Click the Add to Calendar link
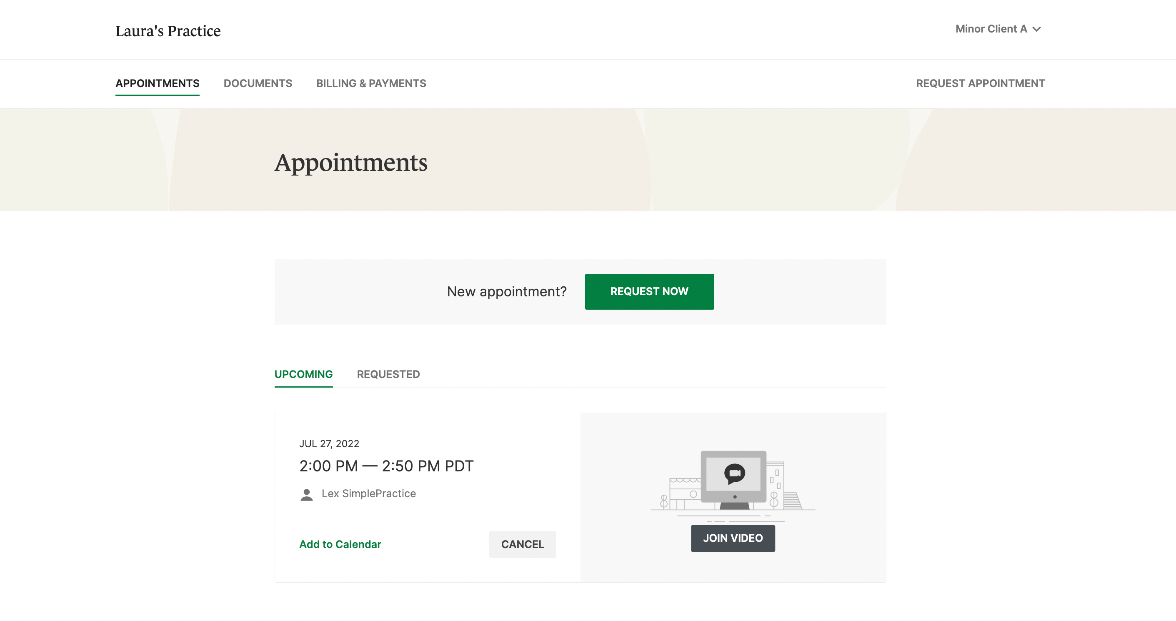This screenshot has height=621, width=1176. (x=340, y=544)
